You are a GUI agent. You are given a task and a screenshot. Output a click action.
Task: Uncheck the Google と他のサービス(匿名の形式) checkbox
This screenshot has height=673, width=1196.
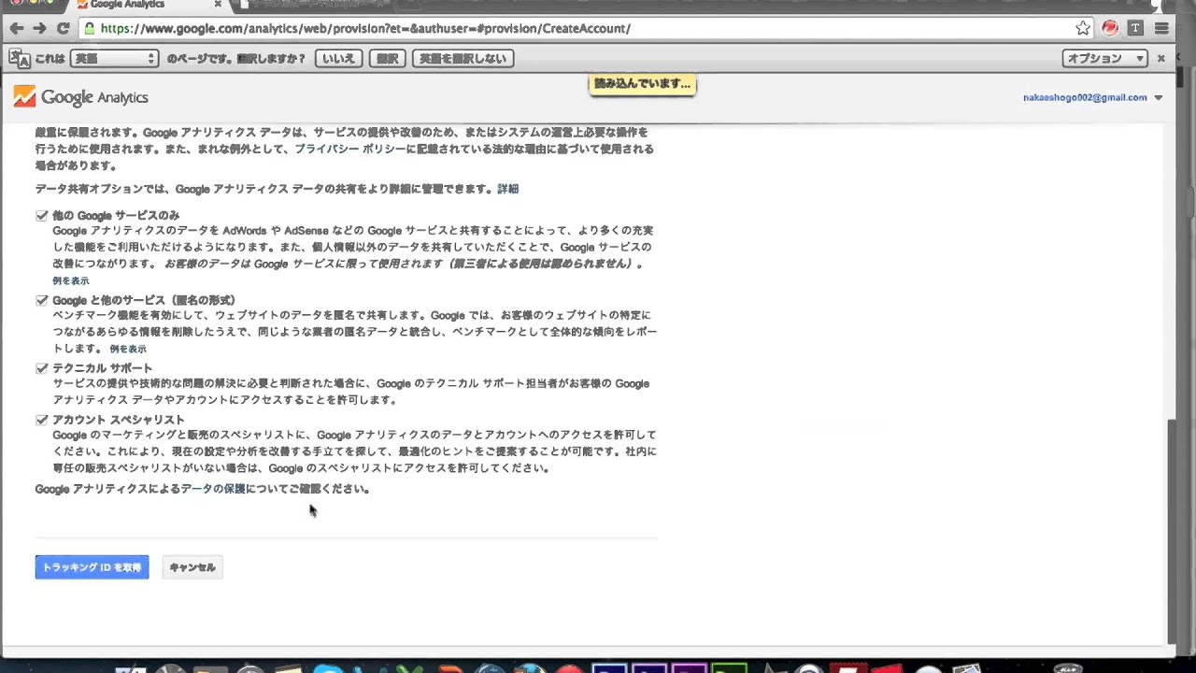42,301
